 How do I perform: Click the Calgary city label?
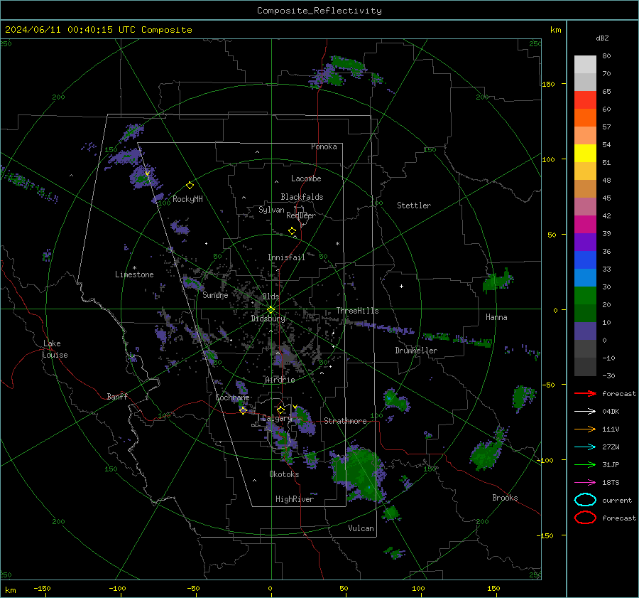[x=277, y=418]
